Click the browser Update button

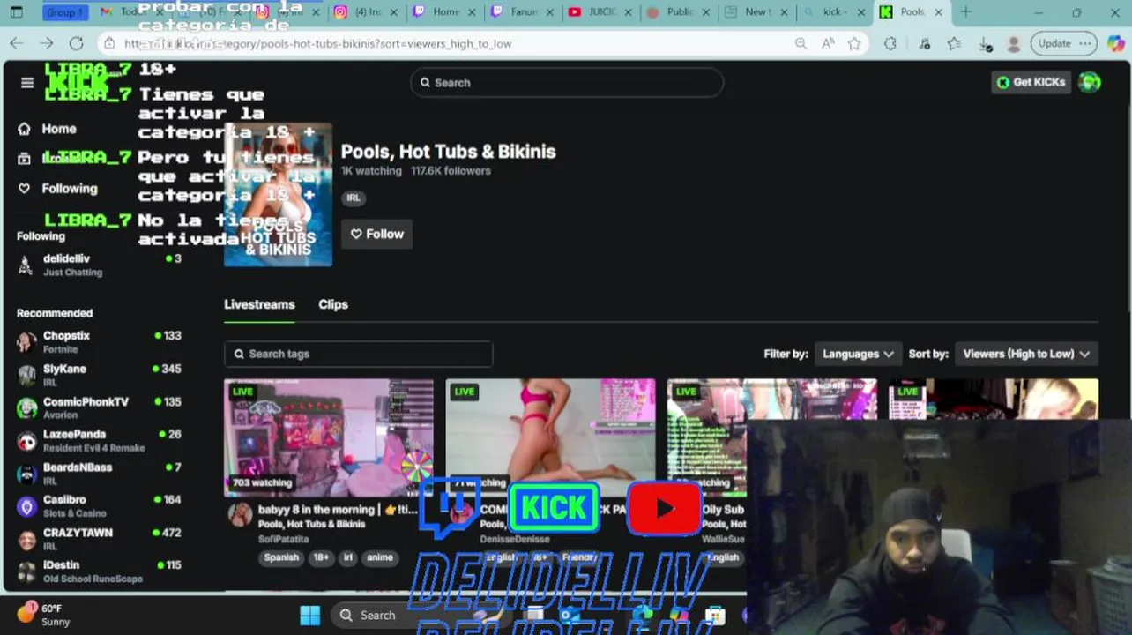pyautogui.click(x=1063, y=43)
